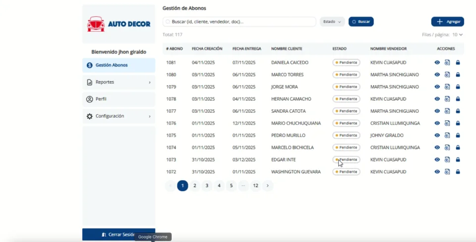Click lock icon for abono 1073
Screen dimensions: 476x242
(458, 159)
